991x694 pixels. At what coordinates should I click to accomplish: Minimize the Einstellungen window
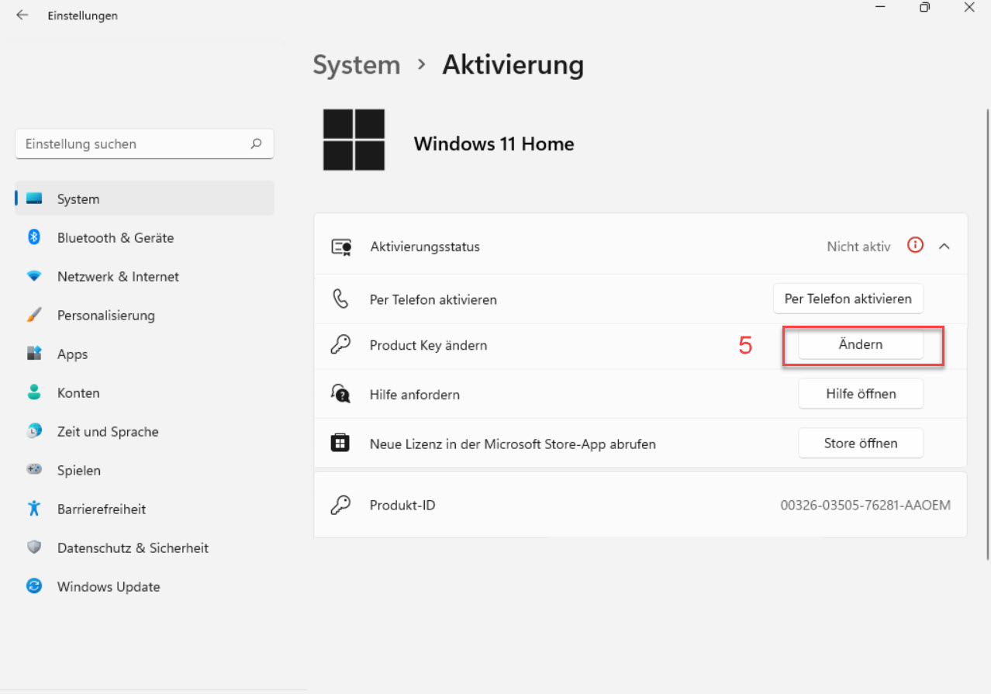879,7
